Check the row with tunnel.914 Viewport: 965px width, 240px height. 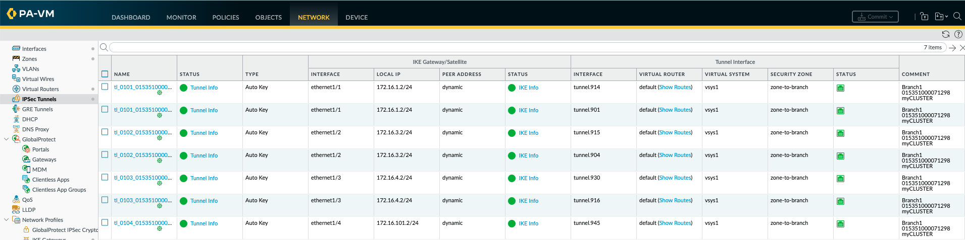pos(105,87)
